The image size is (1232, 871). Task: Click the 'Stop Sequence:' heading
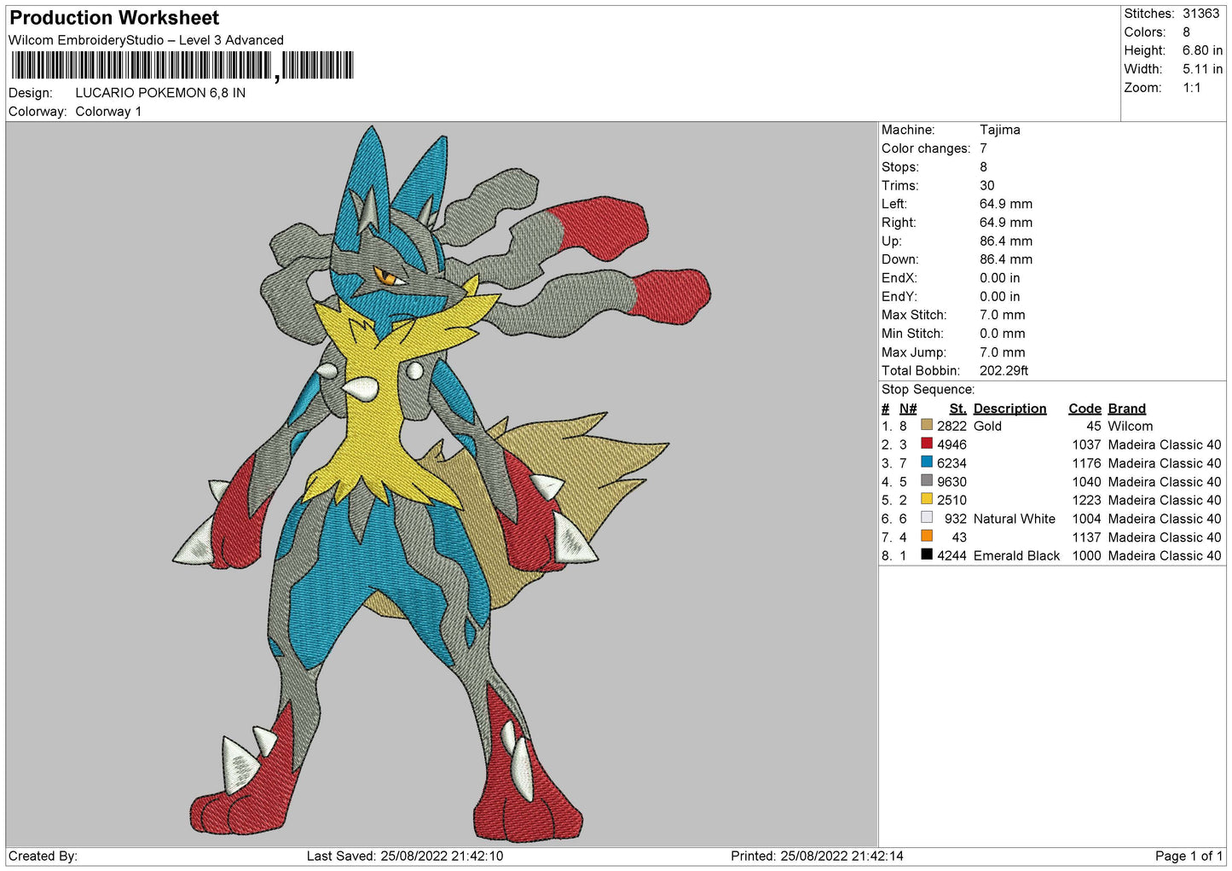point(928,390)
